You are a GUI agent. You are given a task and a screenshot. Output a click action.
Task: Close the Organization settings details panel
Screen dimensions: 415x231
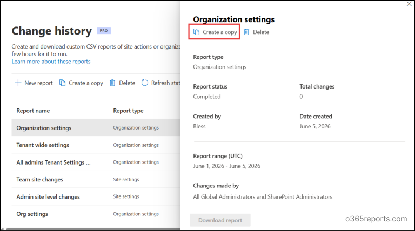409,4
